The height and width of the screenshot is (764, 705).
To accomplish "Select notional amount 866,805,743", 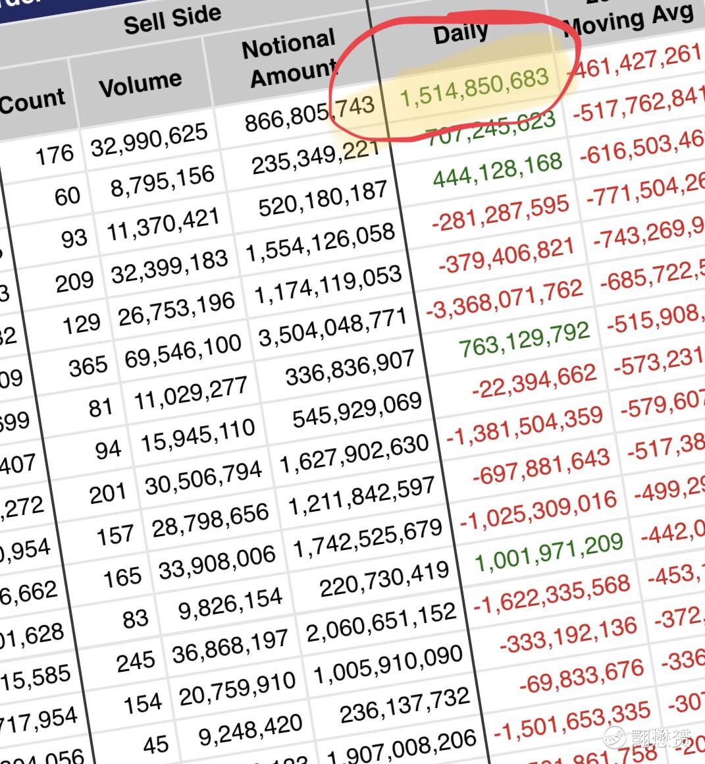I will coord(310,115).
